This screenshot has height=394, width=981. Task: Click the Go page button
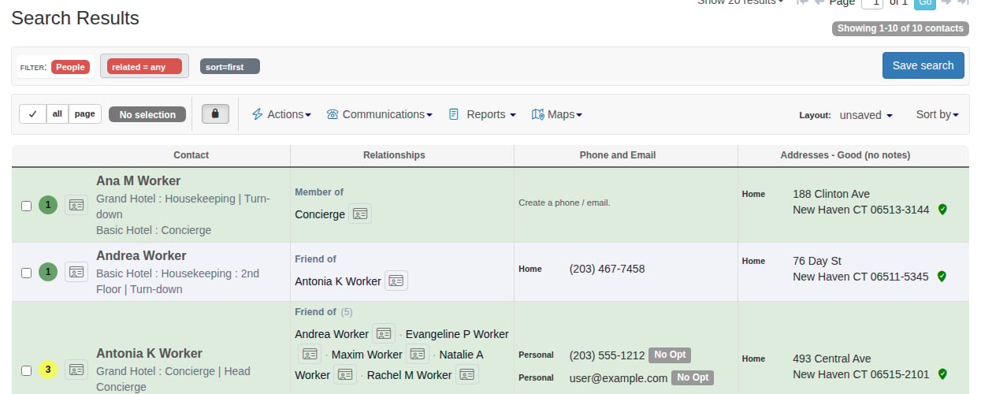pos(925,2)
